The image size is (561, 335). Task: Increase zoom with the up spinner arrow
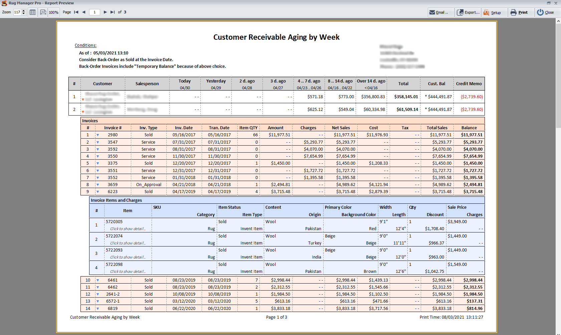24,11
